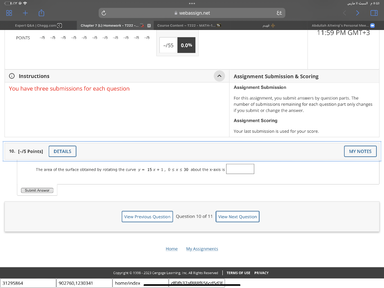Click the answer input box for question 10
The height and width of the screenshot is (288, 384).
[240, 169]
